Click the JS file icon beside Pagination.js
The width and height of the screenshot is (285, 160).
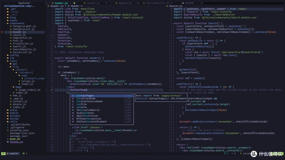click(x=11, y=38)
